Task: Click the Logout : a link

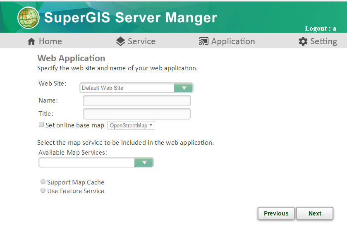Action: (320, 28)
